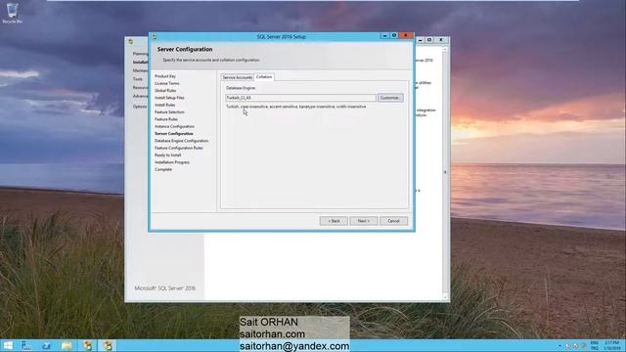Click the Database Engine label
This screenshot has width=626, height=352.
[241, 88]
